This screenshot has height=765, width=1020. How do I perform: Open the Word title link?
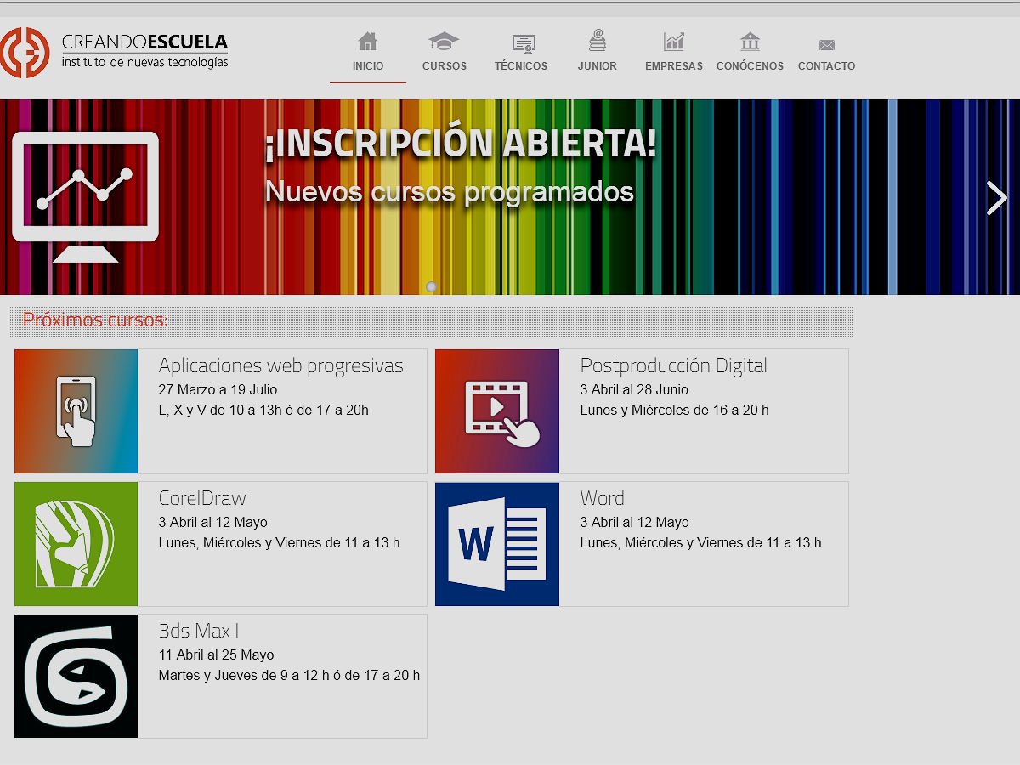point(602,498)
